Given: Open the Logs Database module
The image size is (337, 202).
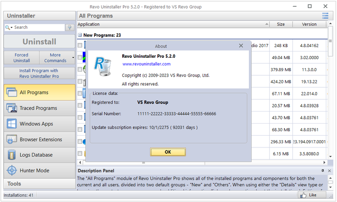Looking at the screenshot, I should coord(40,155).
